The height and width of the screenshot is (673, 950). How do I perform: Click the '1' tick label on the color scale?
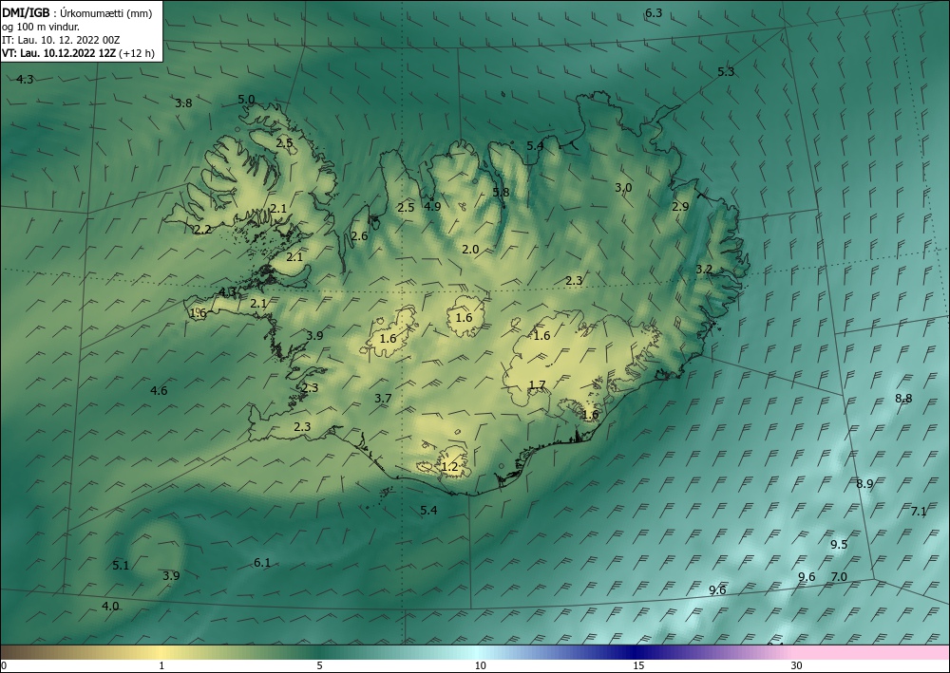(161, 666)
